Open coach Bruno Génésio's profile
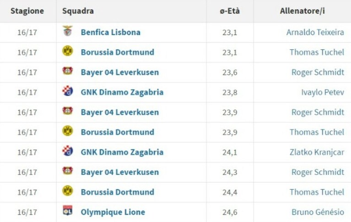The height and width of the screenshot is (222, 351). pyautogui.click(x=318, y=212)
